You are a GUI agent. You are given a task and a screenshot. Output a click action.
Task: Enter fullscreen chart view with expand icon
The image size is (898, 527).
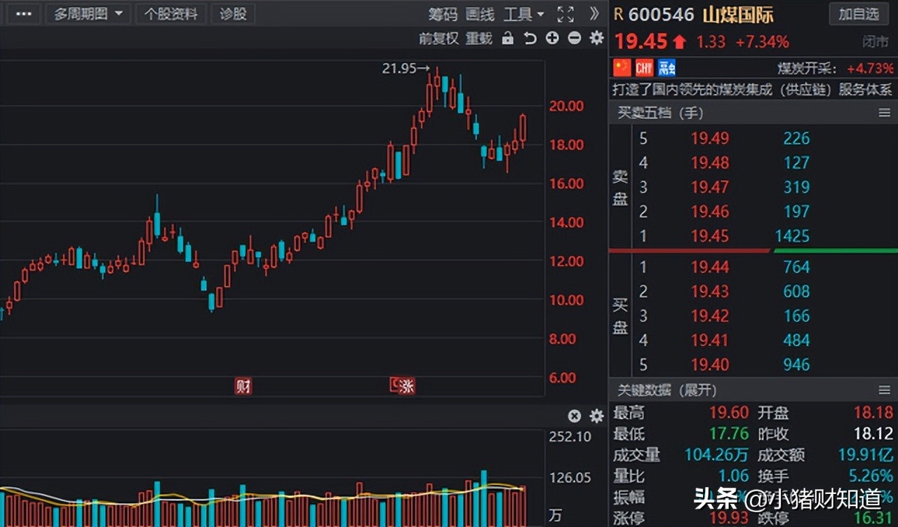565,14
